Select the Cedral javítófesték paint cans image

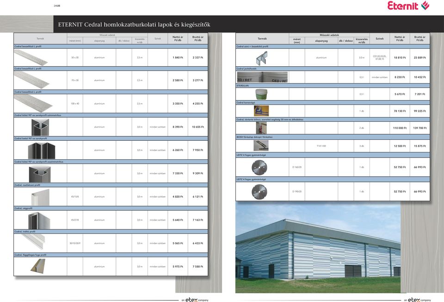tap(262, 77)
